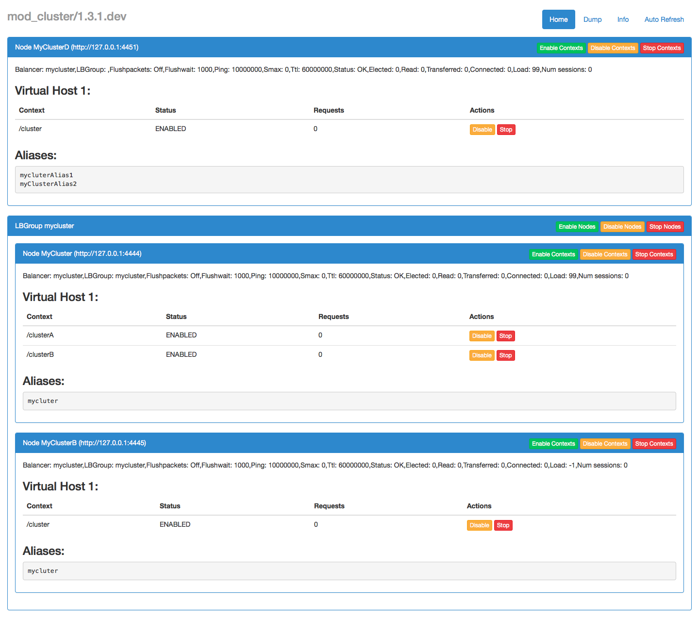Enable Nodes for LBGroup mycluster
Screen dimensions: 699x620
577,227
